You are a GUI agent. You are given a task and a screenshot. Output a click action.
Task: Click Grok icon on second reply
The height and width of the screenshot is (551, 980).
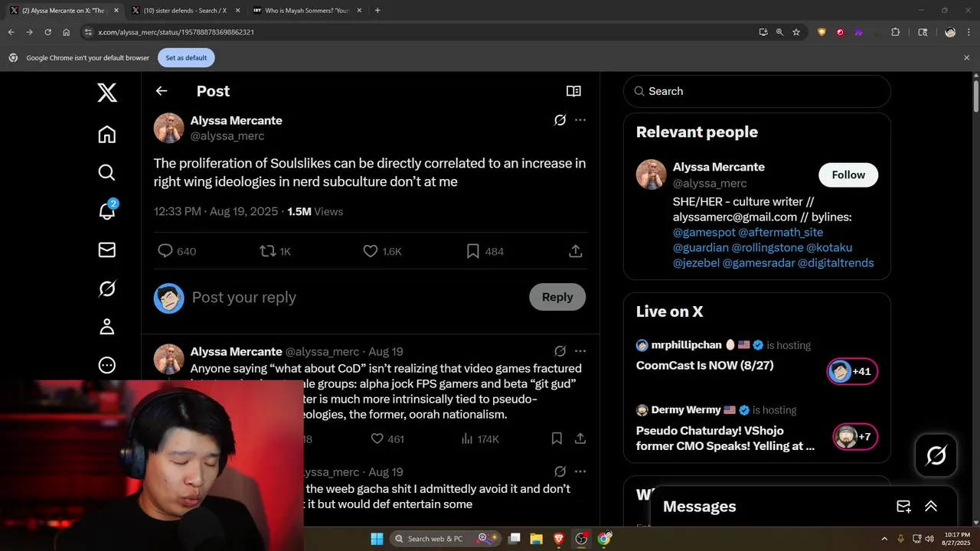(560, 471)
